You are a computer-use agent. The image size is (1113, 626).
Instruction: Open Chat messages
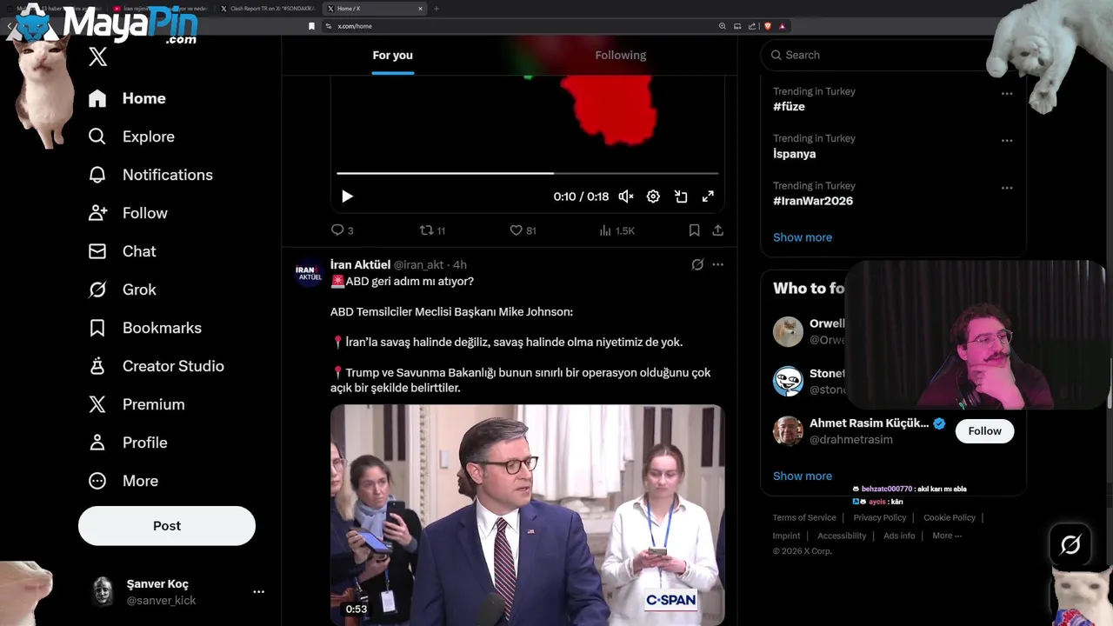[122, 251]
